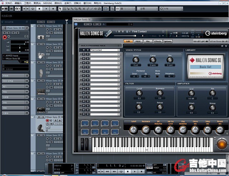Click the Stop button in top toolbar

click(x=39, y=8)
